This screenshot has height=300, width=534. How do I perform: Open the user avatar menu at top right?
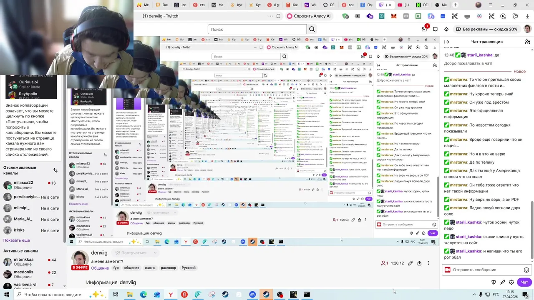click(x=527, y=29)
